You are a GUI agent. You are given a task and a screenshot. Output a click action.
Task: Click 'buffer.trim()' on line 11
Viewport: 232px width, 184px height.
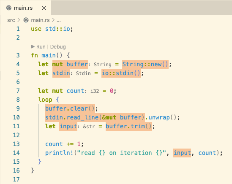coord(129,126)
